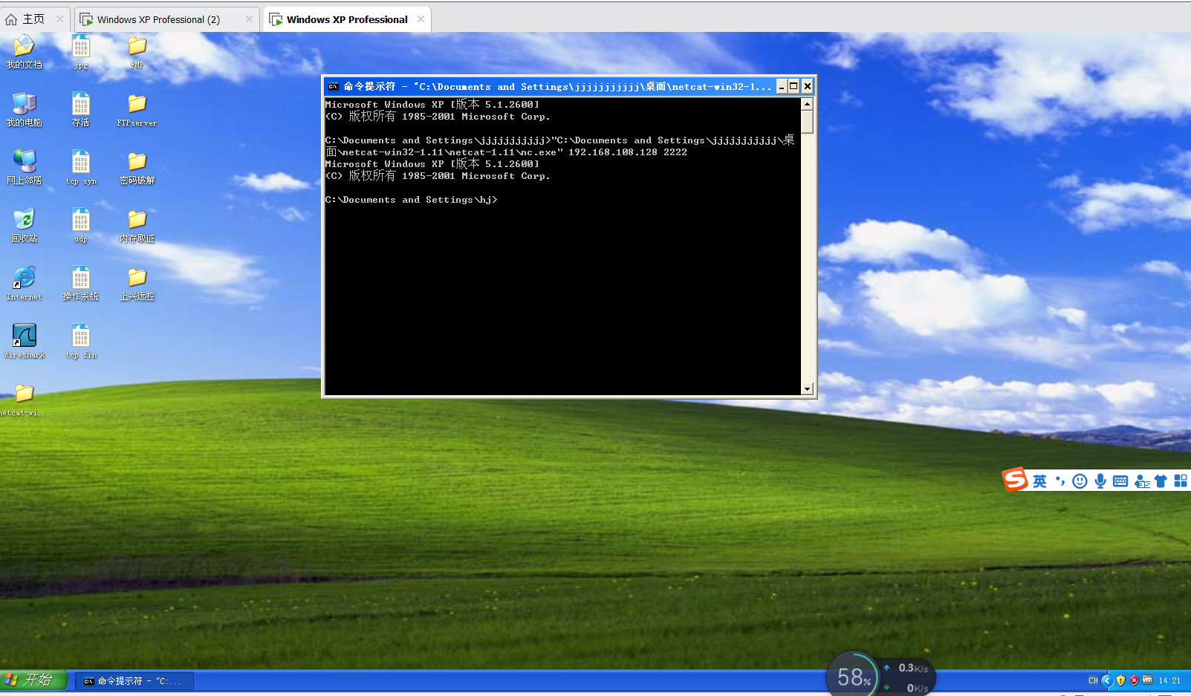Close the command prompt window
Viewport: 1191px width, 696px height.
tap(807, 86)
